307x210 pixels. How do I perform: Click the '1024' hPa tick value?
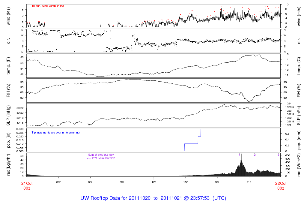(288, 103)
